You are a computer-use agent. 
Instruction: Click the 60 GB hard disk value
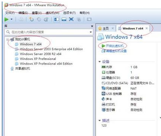(x=135, y=78)
